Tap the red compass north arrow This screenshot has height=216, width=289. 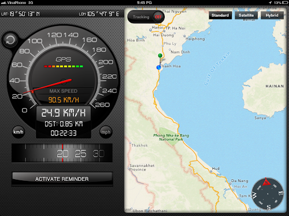[266, 181]
